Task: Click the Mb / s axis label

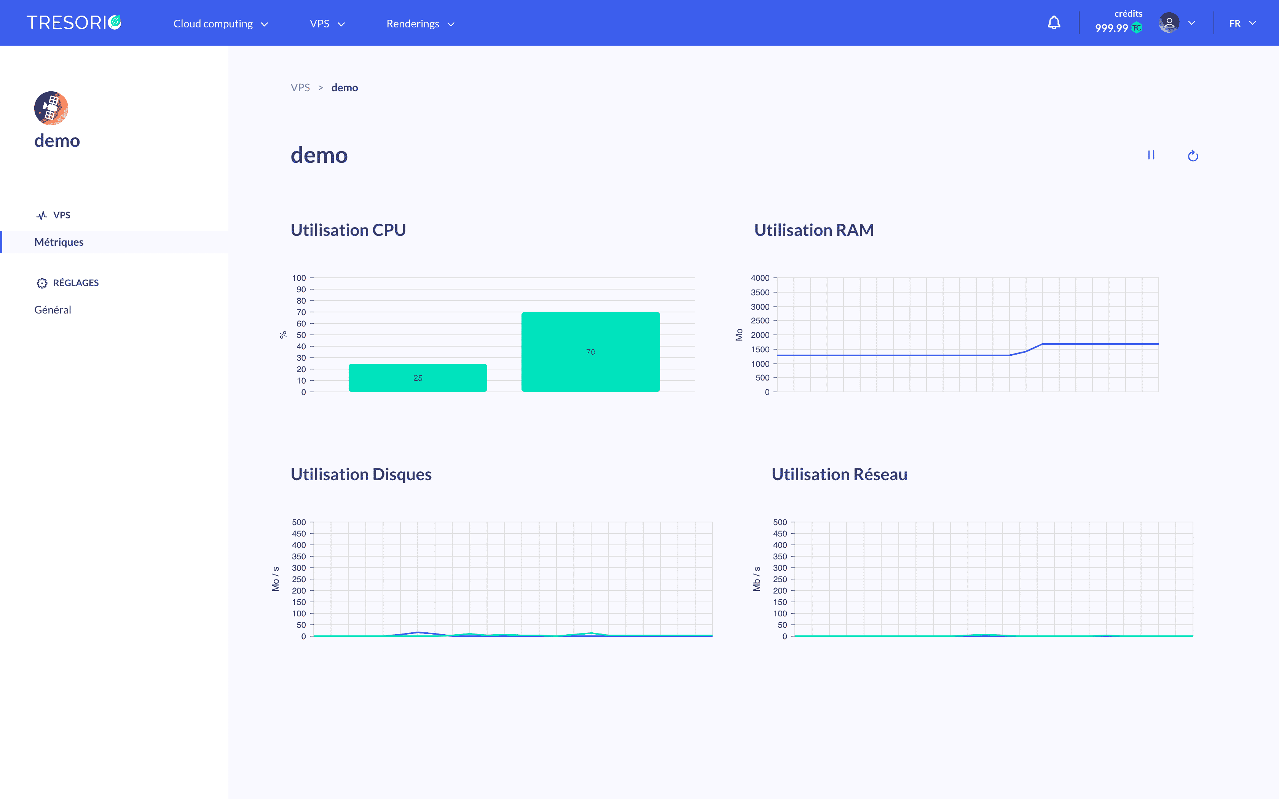Action: click(757, 579)
